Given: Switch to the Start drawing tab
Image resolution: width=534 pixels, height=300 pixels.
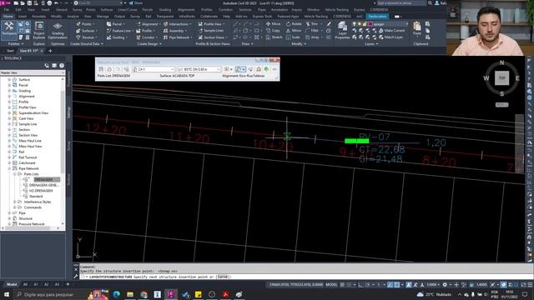Looking at the screenshot, I should pyautogui.click(x=10, y=51).
